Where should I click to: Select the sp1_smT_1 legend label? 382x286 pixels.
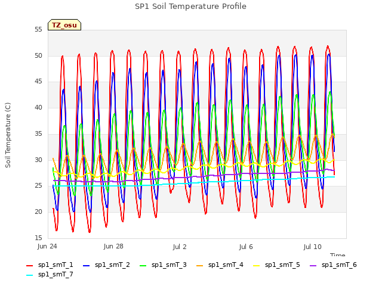click(x=56, y=265)
